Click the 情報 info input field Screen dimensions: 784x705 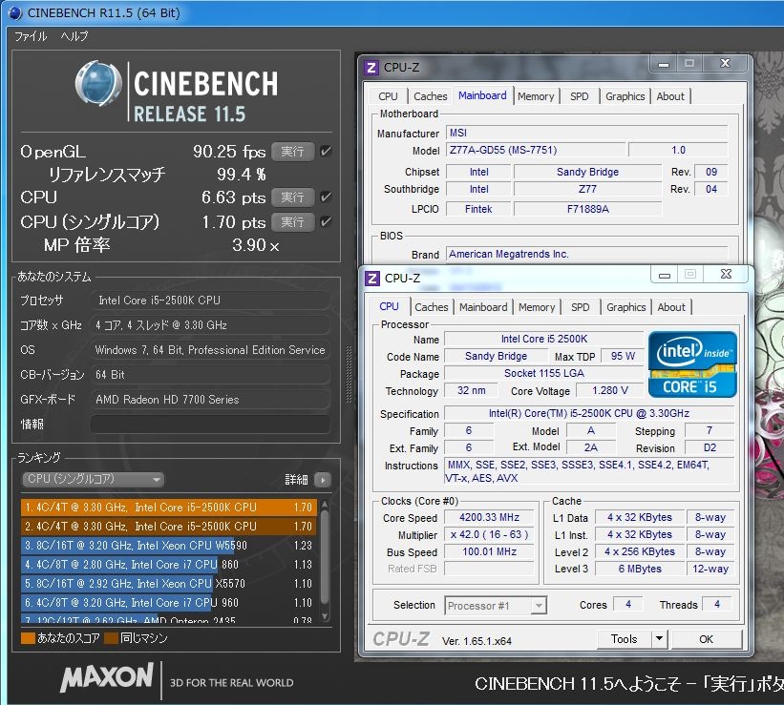pos(210,424)
